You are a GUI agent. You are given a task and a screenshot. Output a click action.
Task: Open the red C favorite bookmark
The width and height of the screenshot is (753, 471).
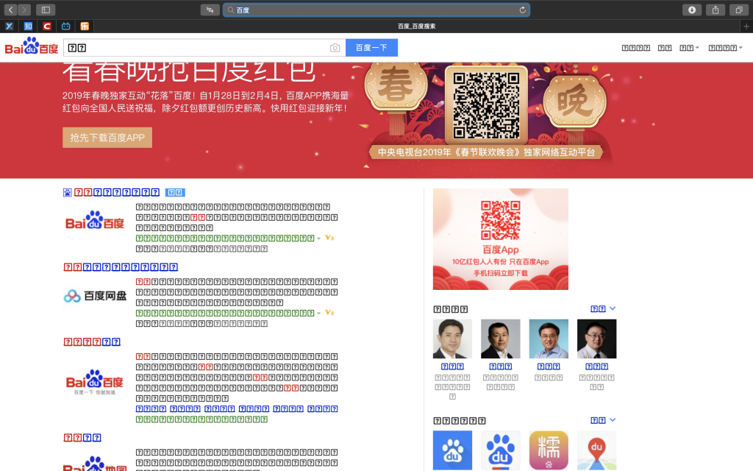(46, 26)
